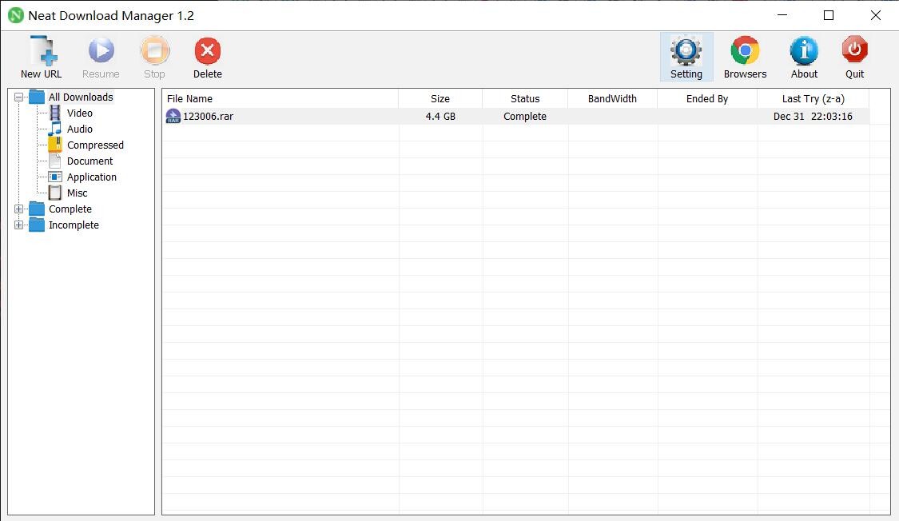Collapse the All Downloads tree node

coord(19,97)
